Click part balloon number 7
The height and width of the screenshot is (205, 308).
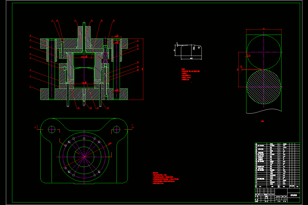click(x=30, y=40)
